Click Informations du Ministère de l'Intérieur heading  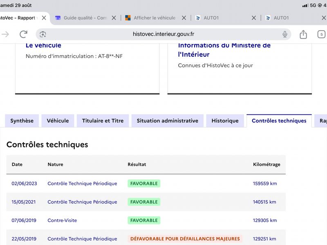[x=224, y=50]
